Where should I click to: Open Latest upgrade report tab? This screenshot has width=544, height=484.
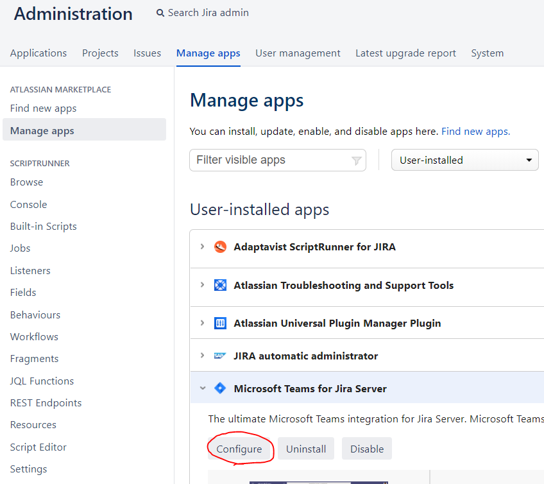(405, 53)
